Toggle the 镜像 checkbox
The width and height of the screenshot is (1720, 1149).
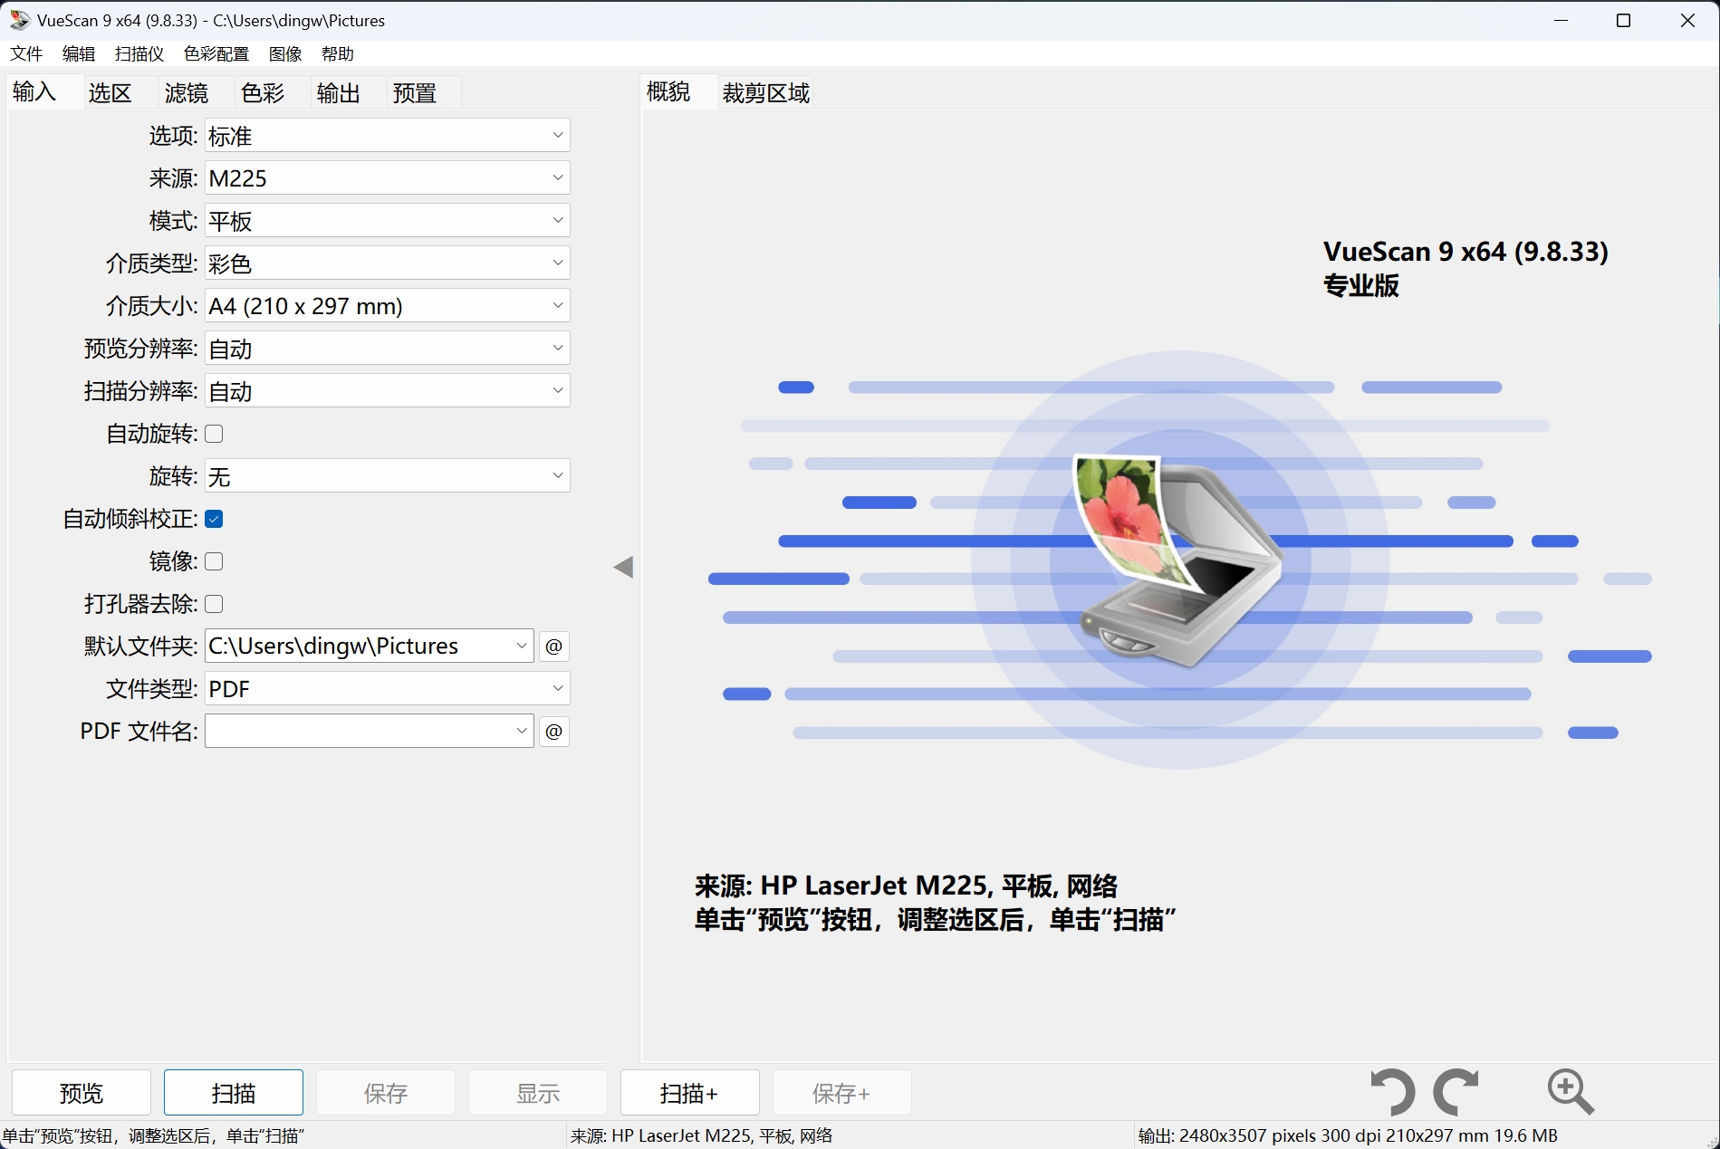tap(215, 562)
